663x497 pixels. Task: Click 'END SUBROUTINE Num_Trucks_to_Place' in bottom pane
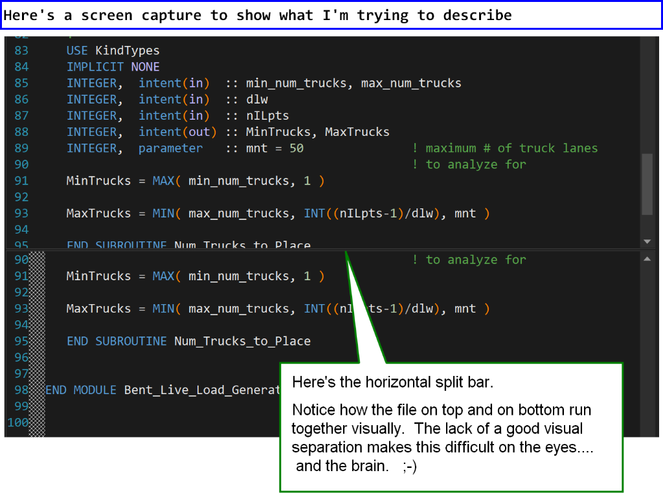188,341
